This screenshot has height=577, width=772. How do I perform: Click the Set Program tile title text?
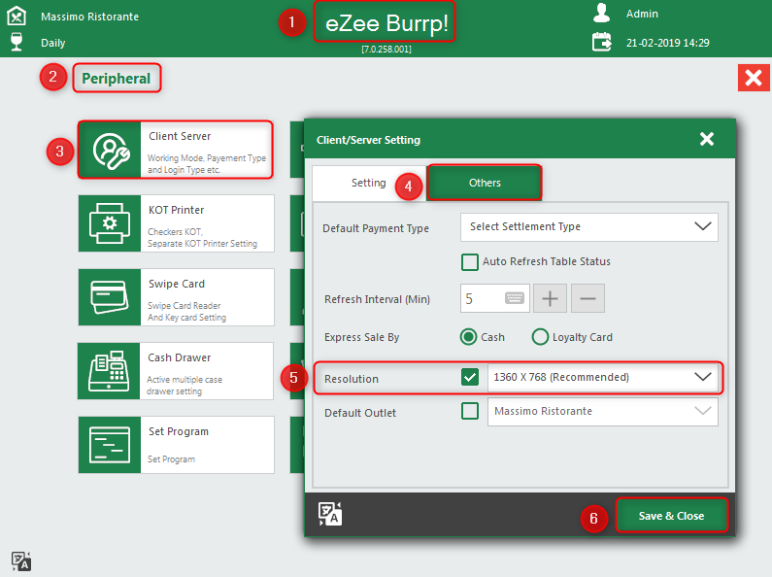pos(179,431)
